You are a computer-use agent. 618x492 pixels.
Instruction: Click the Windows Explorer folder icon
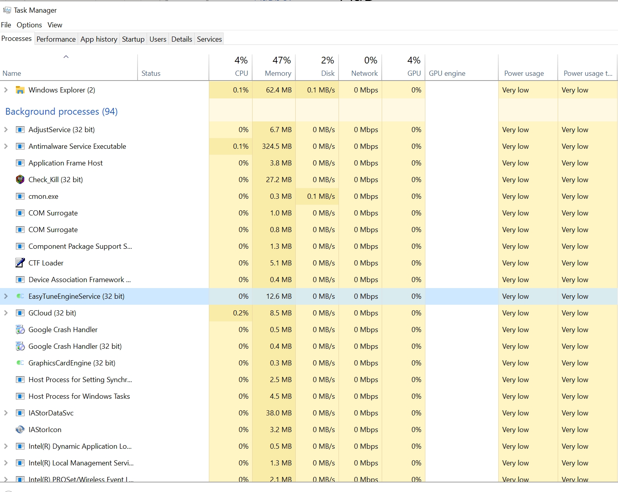coord(20,90)
